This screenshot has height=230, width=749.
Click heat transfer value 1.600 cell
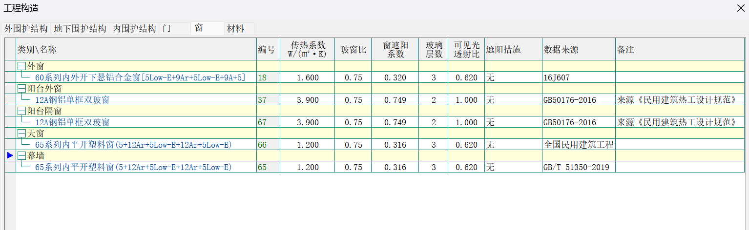(307, 77)
